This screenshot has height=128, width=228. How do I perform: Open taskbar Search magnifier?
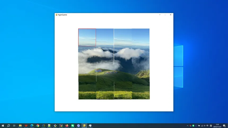point(8,126)
